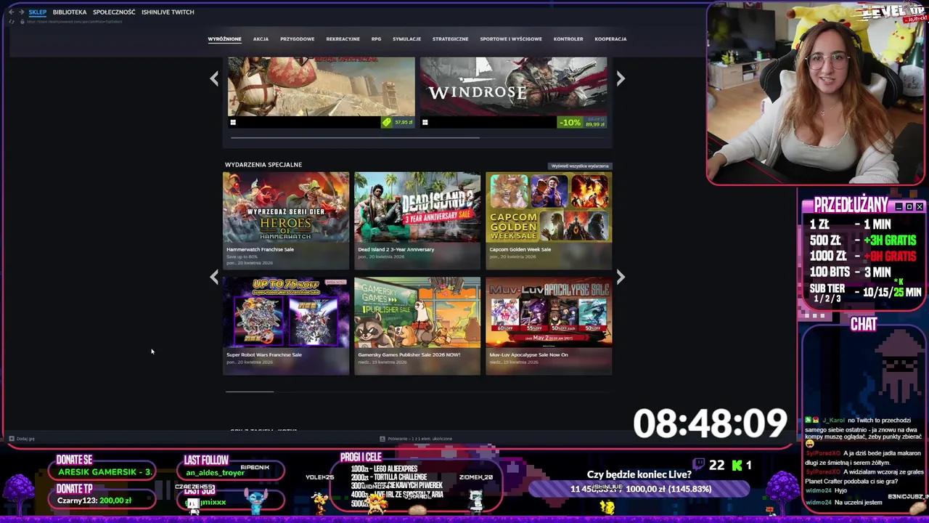Select the SYMULACJE category tab

tap(406, 38)
